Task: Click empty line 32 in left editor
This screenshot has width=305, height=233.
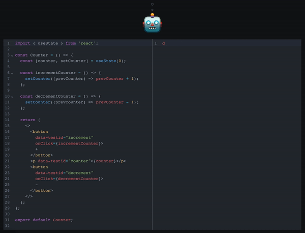Action: click(x=76, y=225)
